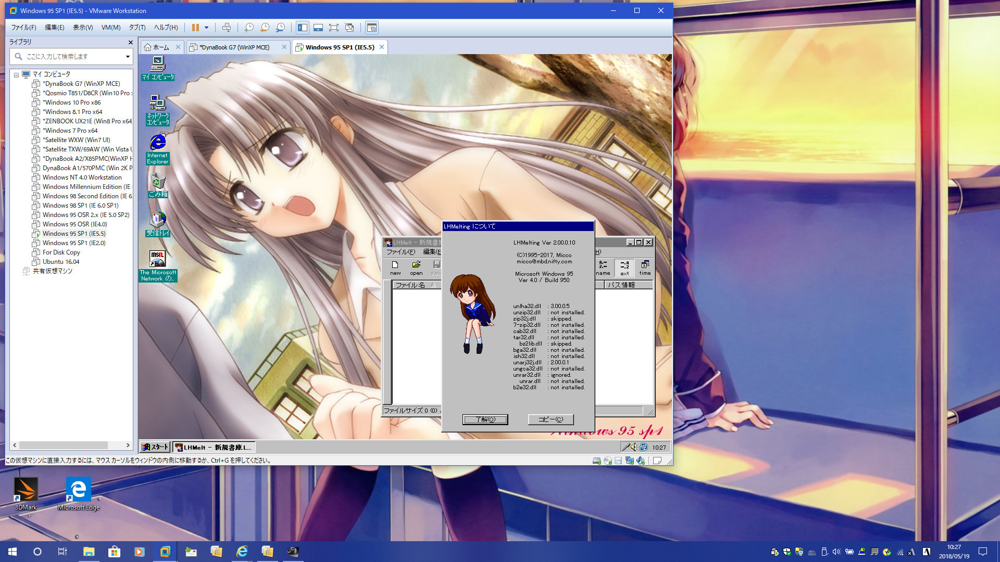Open the ヘルプ(H) menu in VMware

tap(166, 28)
